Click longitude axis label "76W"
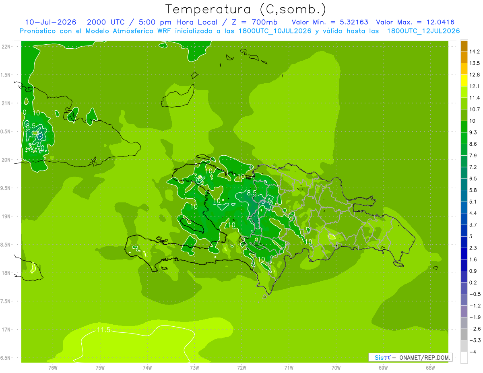483x373 pixels. 53,367
